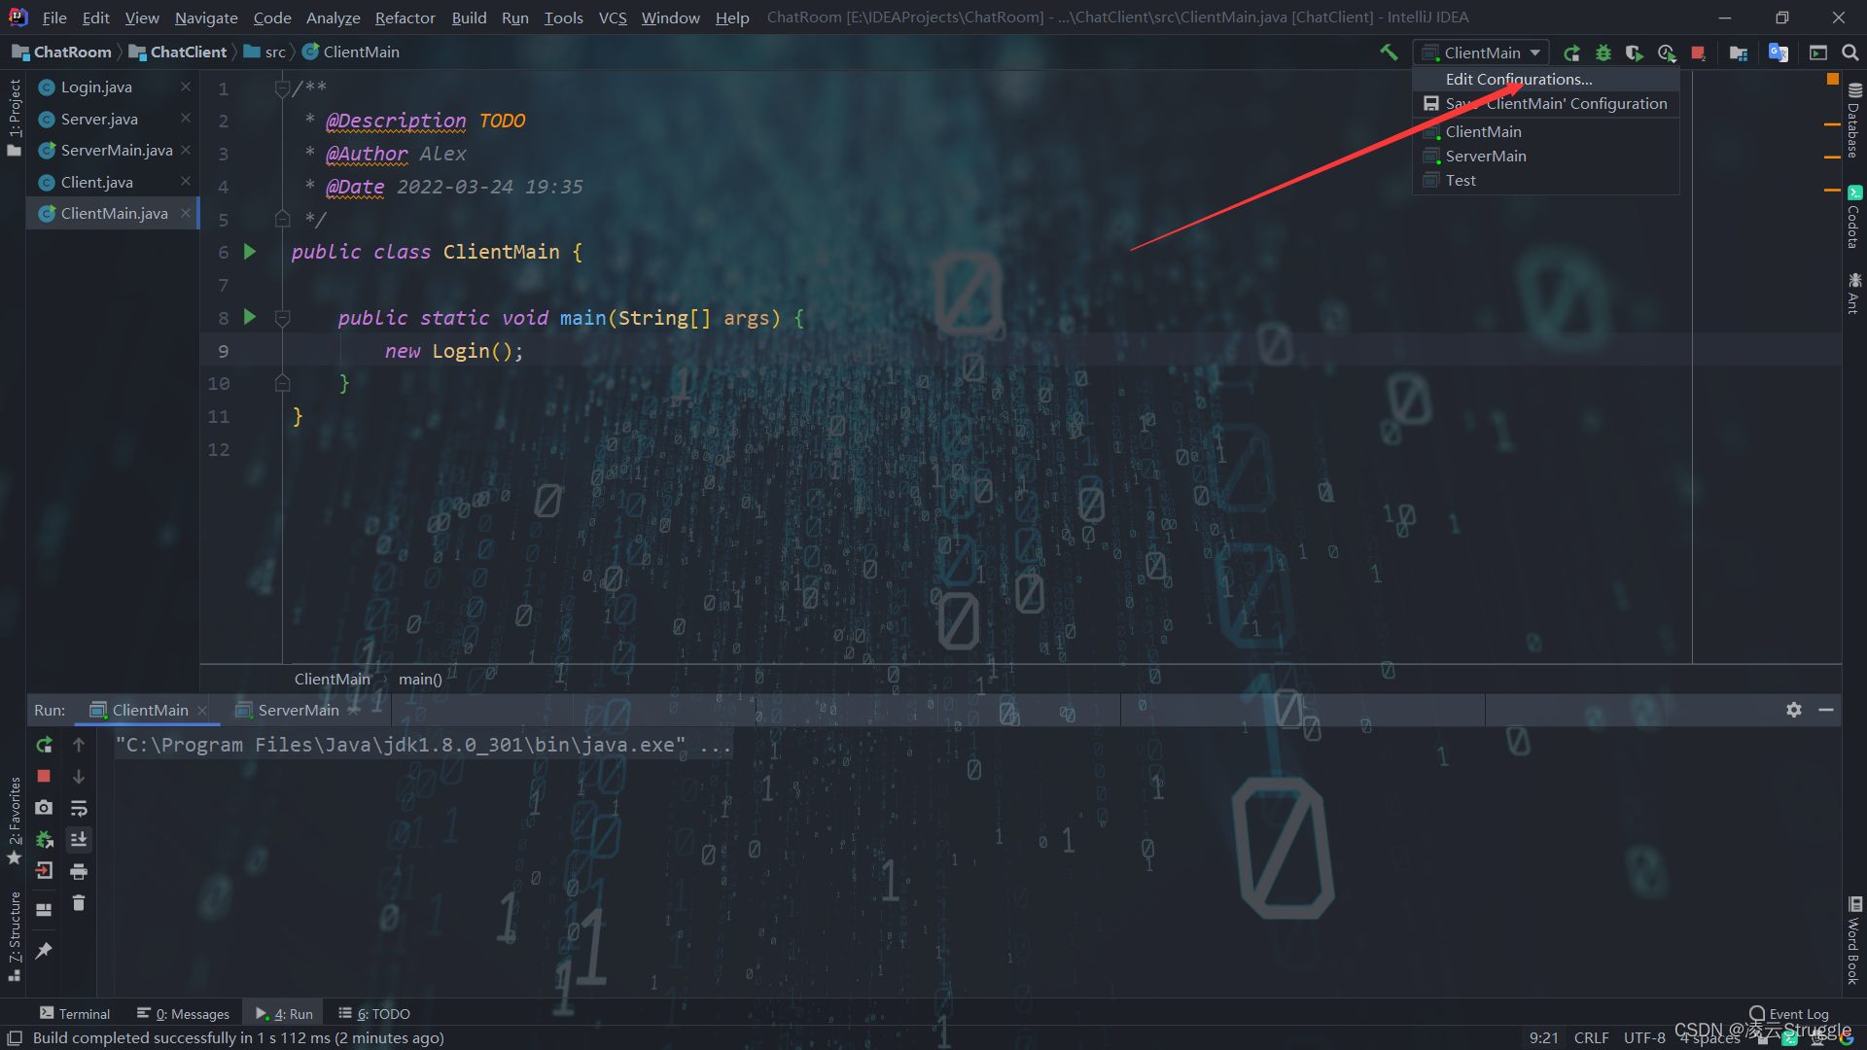The image size is (1867, 1050).
Task: Toggle Scroll to End button
Action: coord(79,839)
